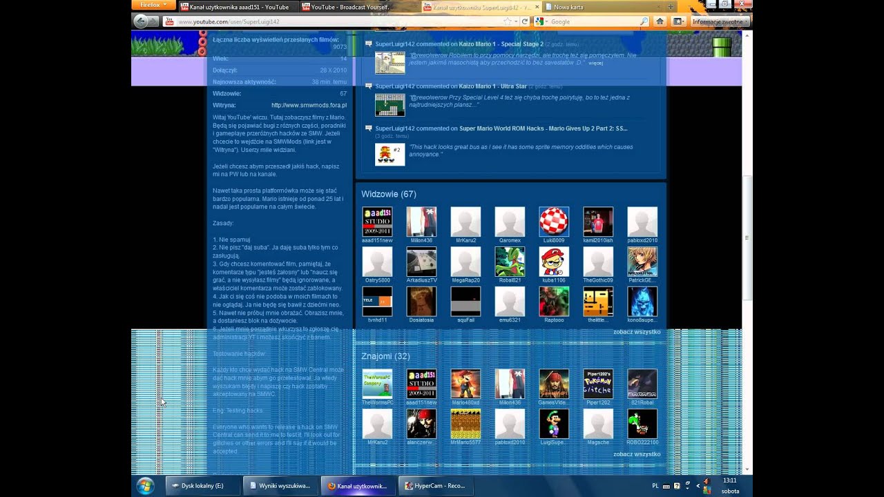This screenshot has height=497, width=884.
Task: Select the Kanał użytkownika SuperLuigi142 tab
Action: click(481, 7)
